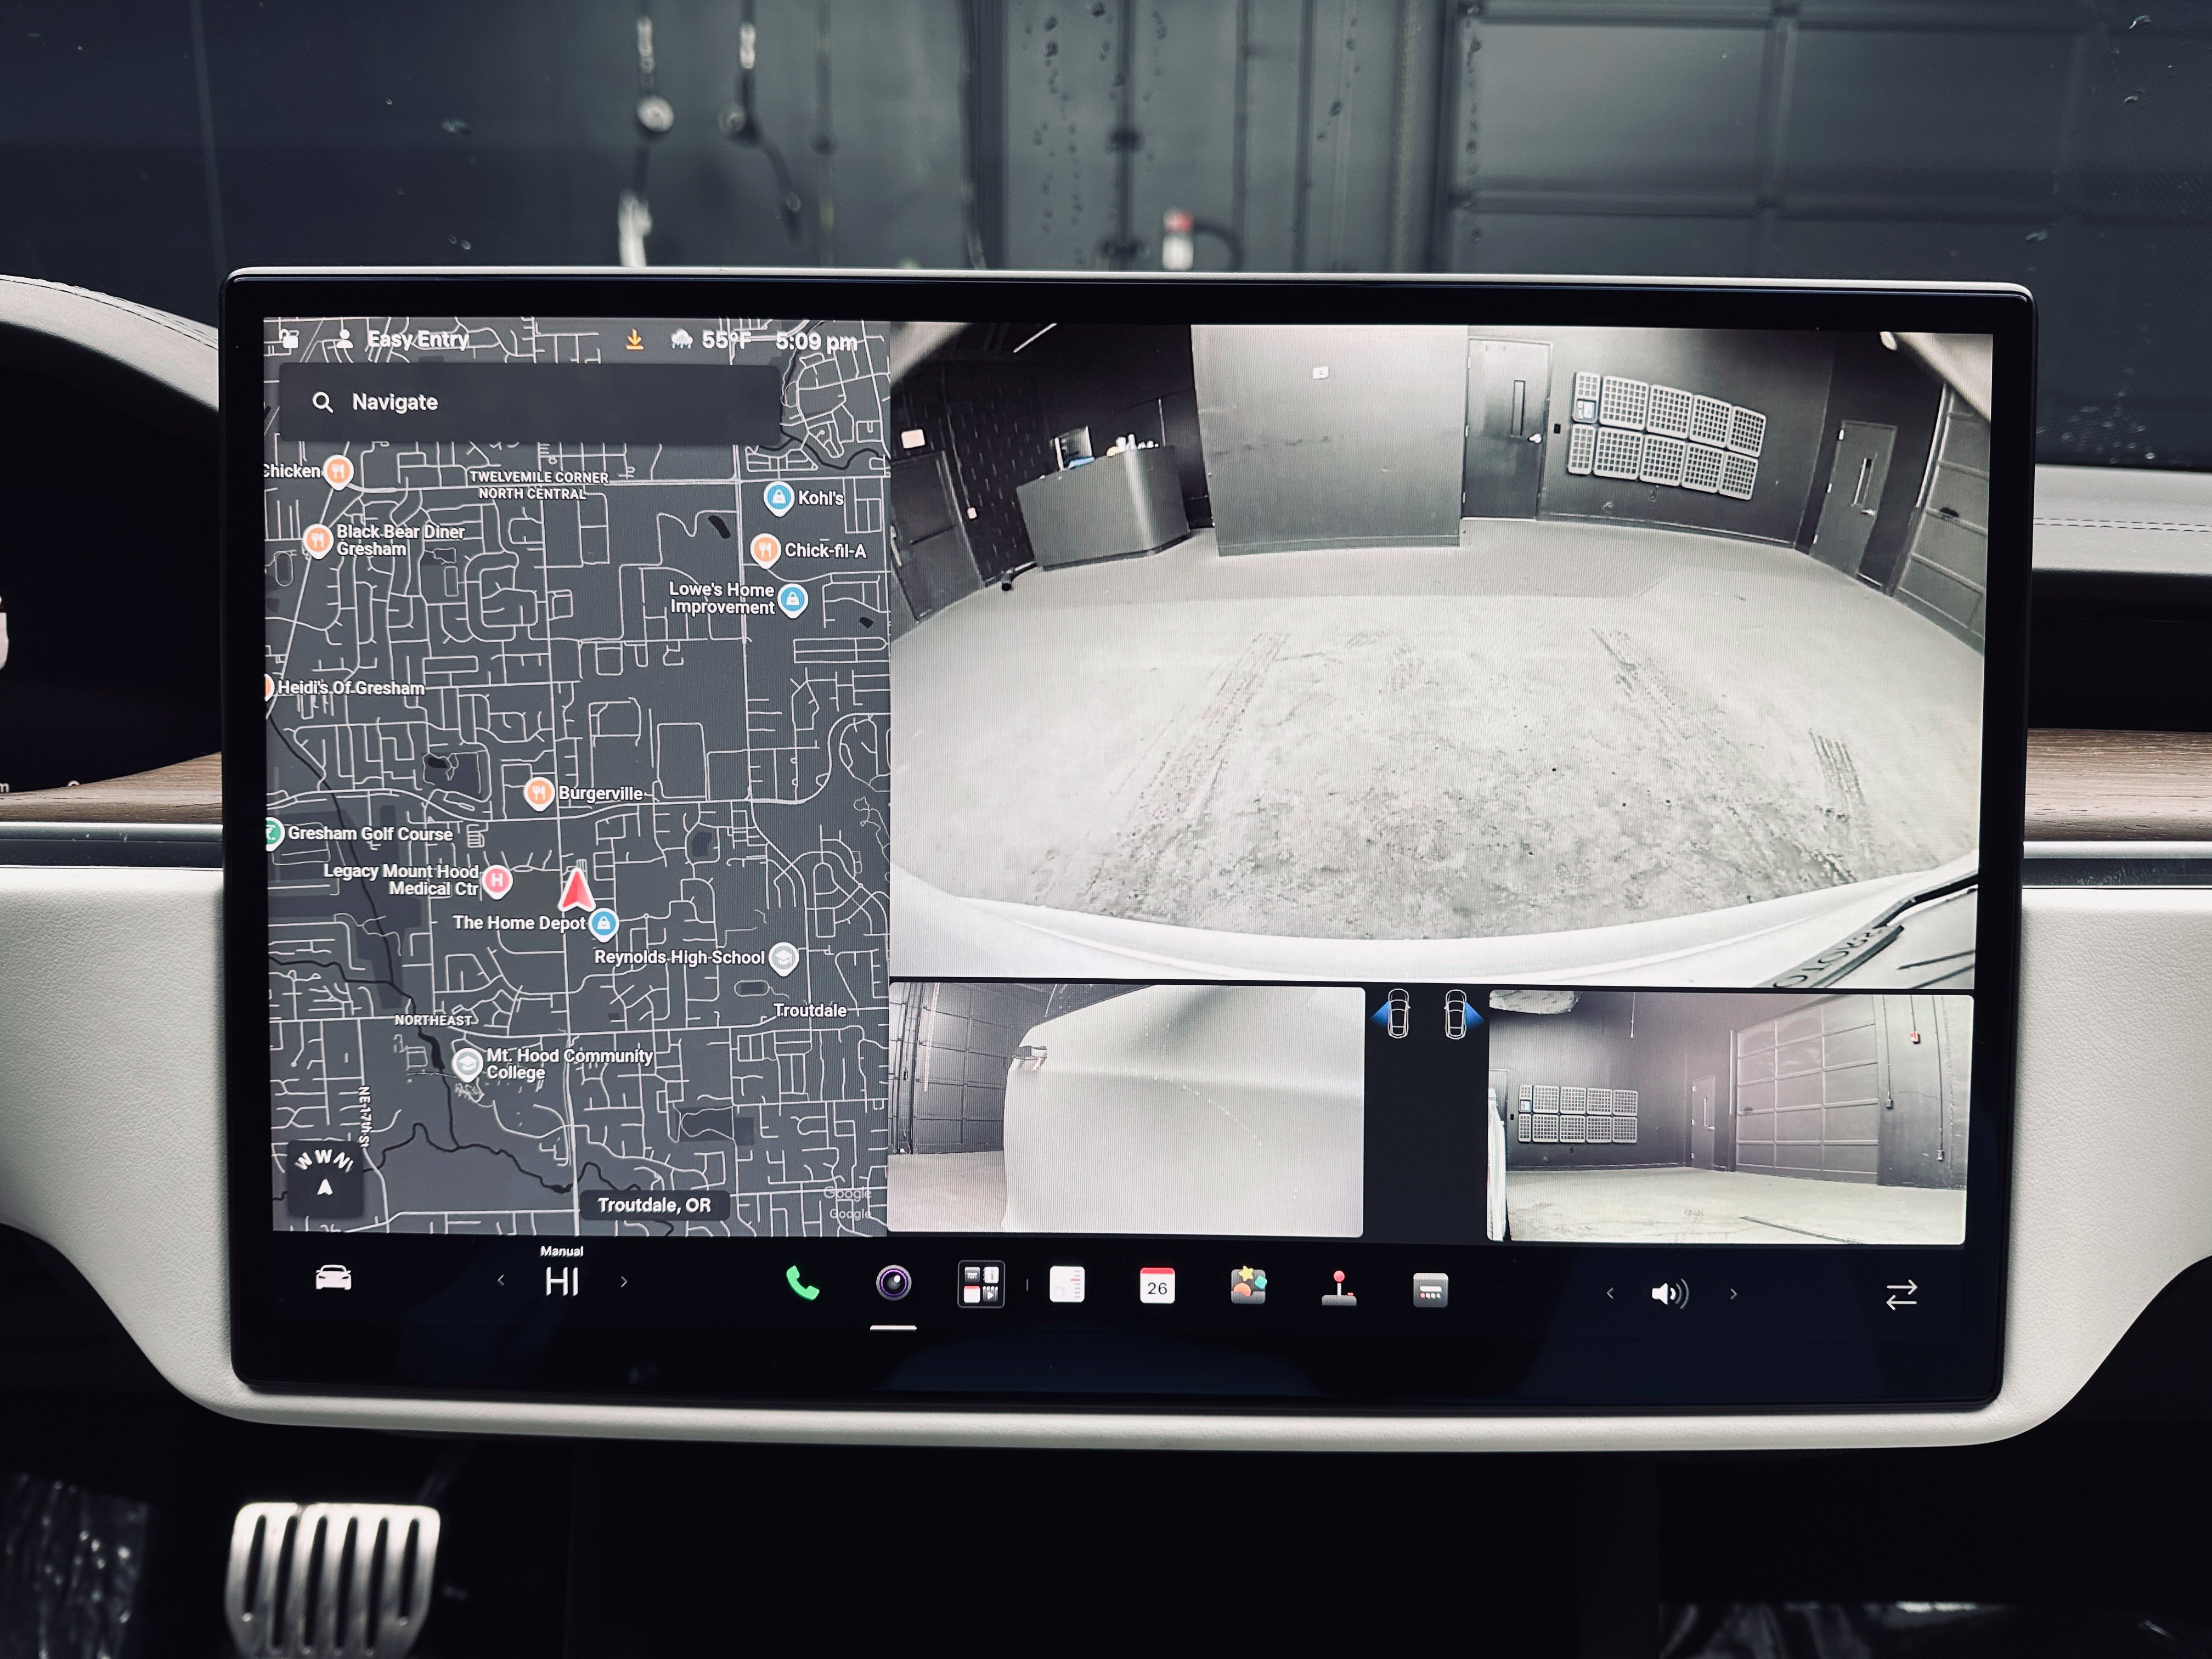Tap the green phone icon
This screenshot has height=1659, width=2212.
tap(802, 1283)
